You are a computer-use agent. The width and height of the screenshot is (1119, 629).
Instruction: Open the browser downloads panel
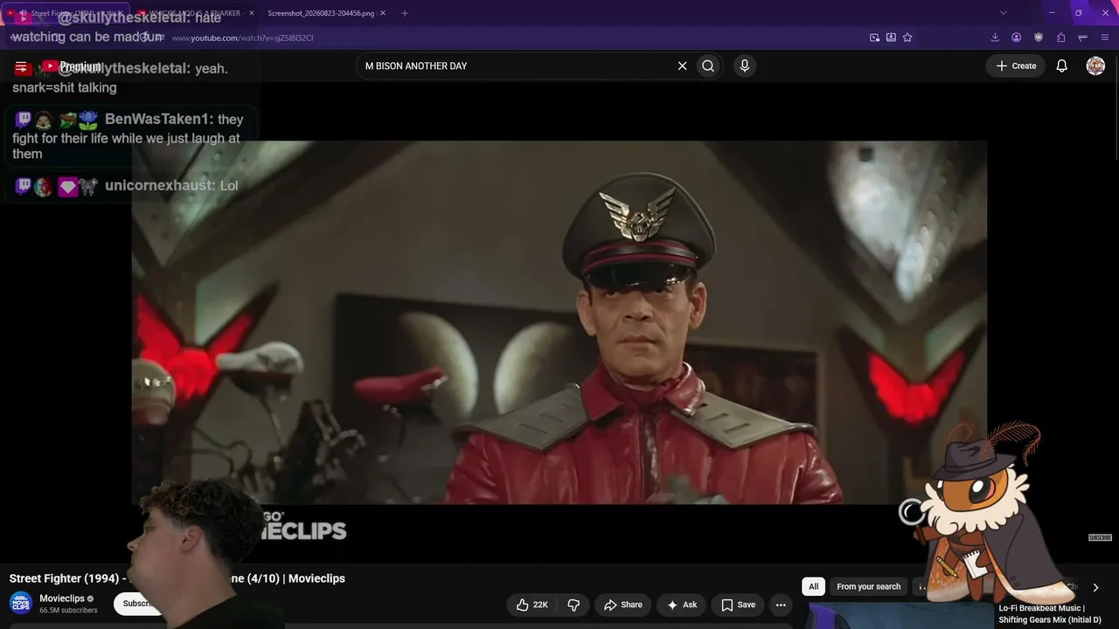pos(995,38)
